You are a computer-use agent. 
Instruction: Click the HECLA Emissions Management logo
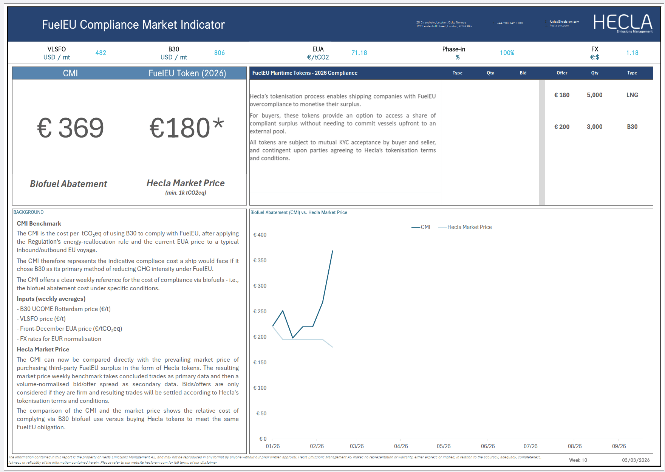623,23
